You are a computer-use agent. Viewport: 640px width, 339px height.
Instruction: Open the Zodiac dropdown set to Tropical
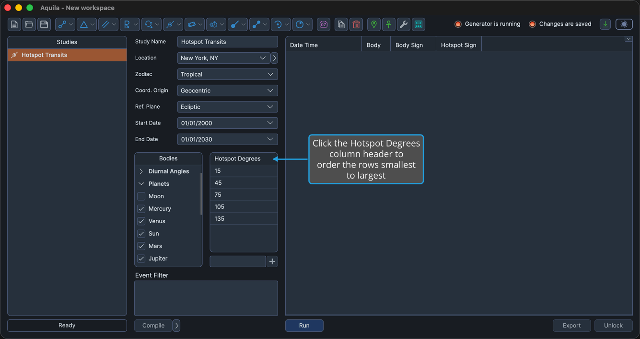[228, 74]
